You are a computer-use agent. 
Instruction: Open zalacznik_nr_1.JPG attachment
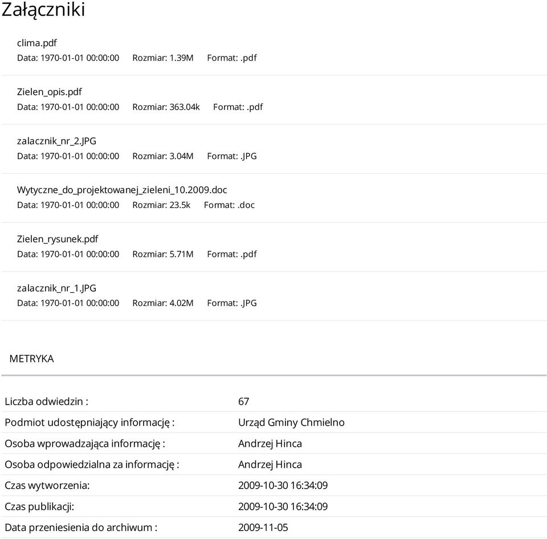click(56, 288)
